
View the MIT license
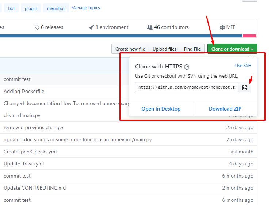pyautogui.click(x=230, y=27)
